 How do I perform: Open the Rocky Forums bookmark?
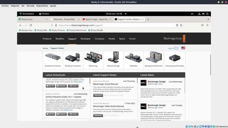(57, 30)
